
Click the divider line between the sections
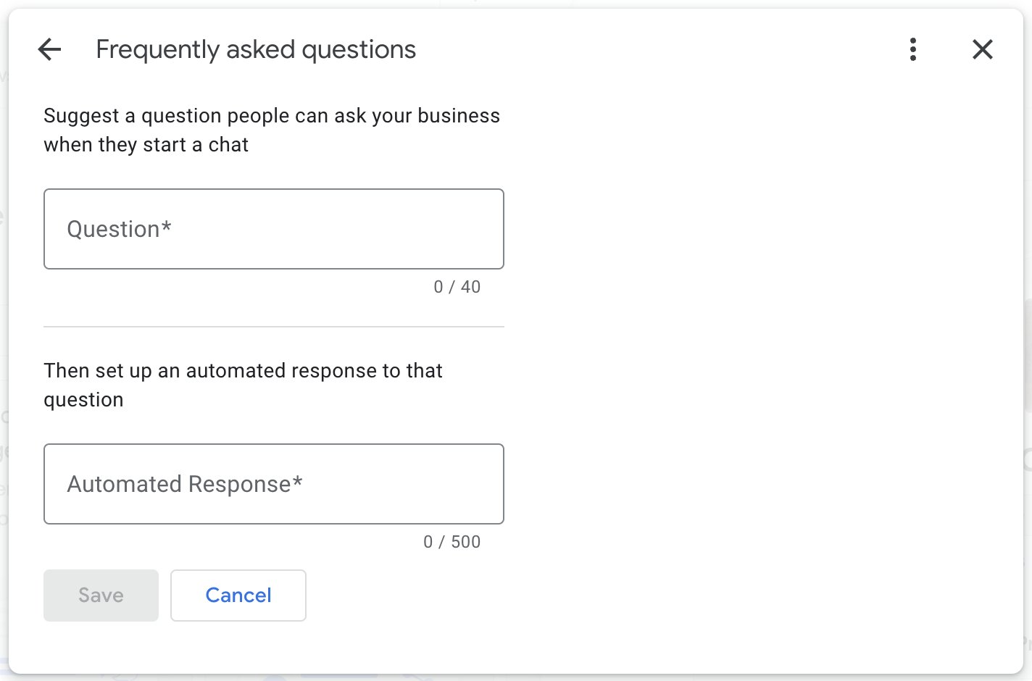click(273, 327)
